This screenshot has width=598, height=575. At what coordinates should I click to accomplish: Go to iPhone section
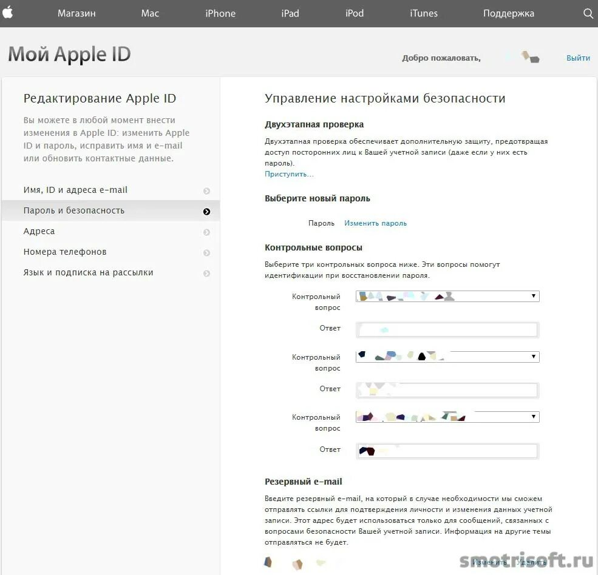point(220,13)
